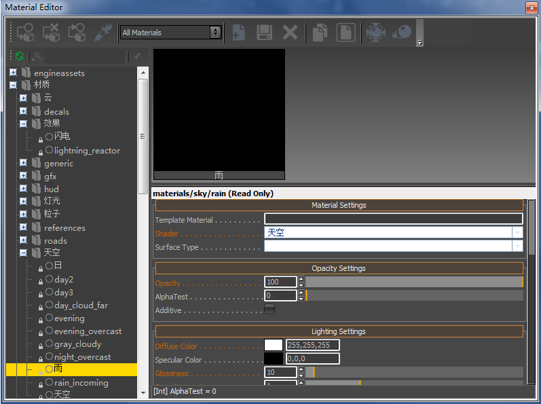Open the Surface Type dropdown
This screenshot has width=541, height=404.
tap(517, 246)
